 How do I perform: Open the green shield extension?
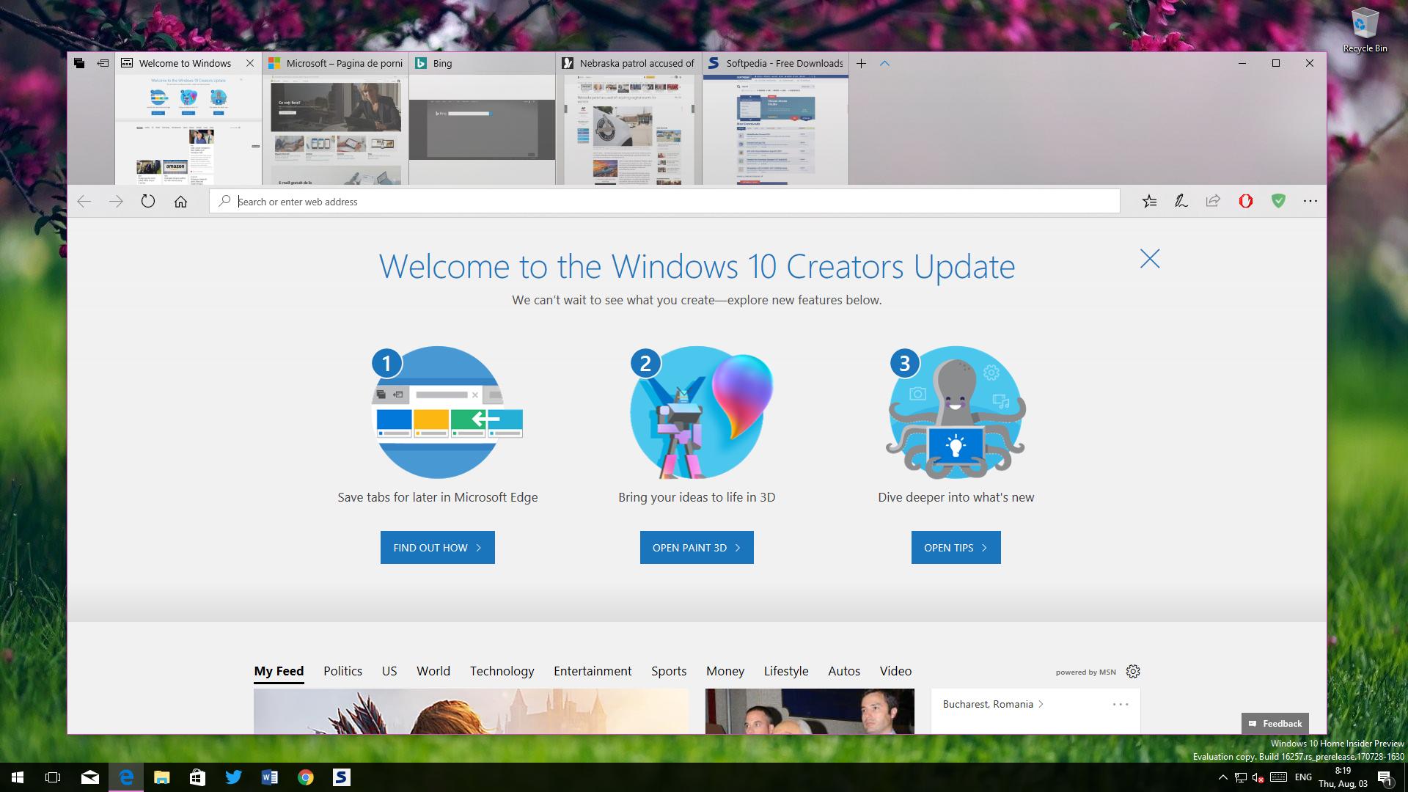[x=1278, y=201]
